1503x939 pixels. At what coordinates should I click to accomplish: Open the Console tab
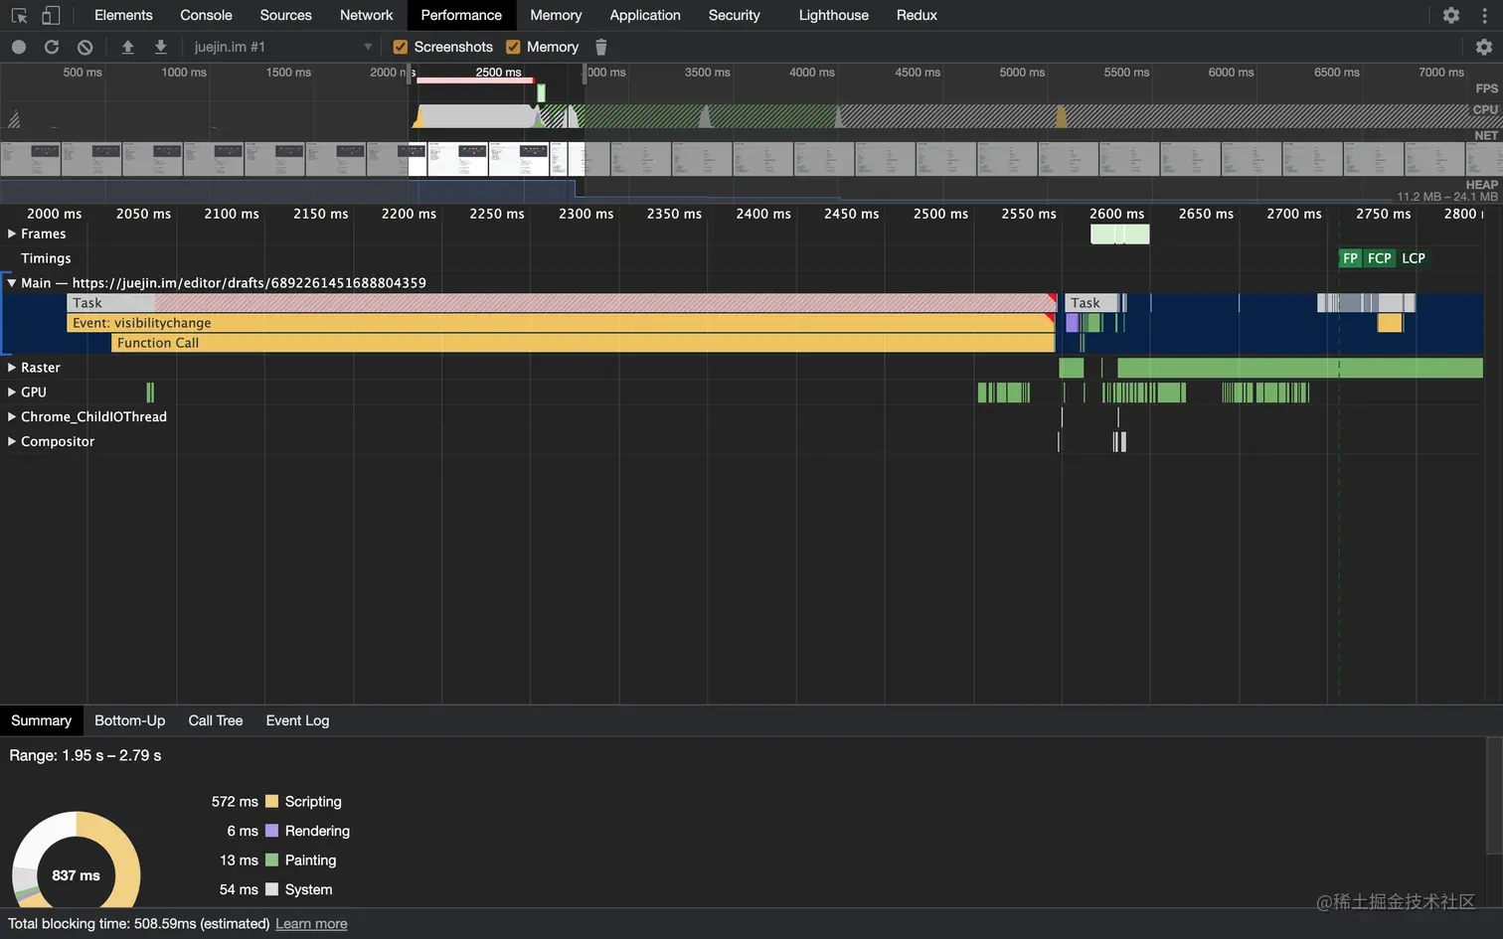click(206, 15)
